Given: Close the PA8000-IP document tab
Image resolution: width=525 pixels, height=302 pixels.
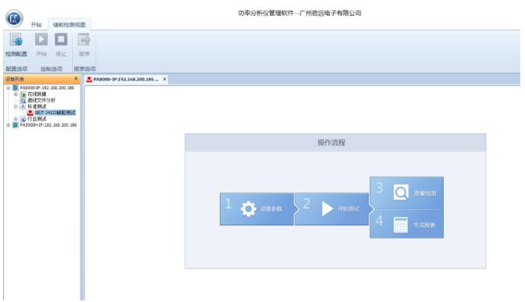Looking at the screenshot, I should point(164,79).
